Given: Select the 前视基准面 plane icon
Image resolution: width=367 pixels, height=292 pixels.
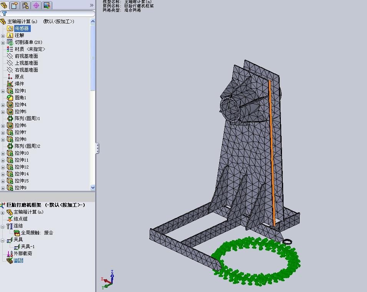Looking at the screenshot, I should coord(10,56).
